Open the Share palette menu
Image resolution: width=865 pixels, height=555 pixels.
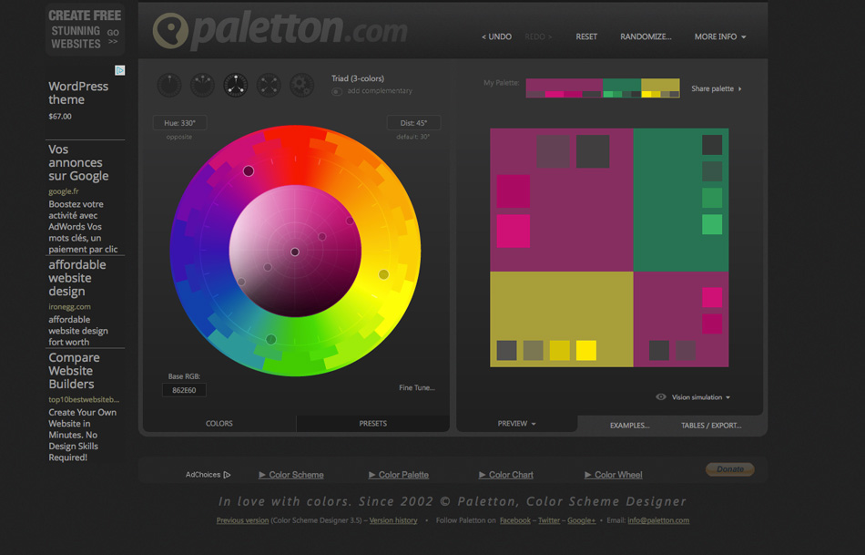[x=716, y=88]
